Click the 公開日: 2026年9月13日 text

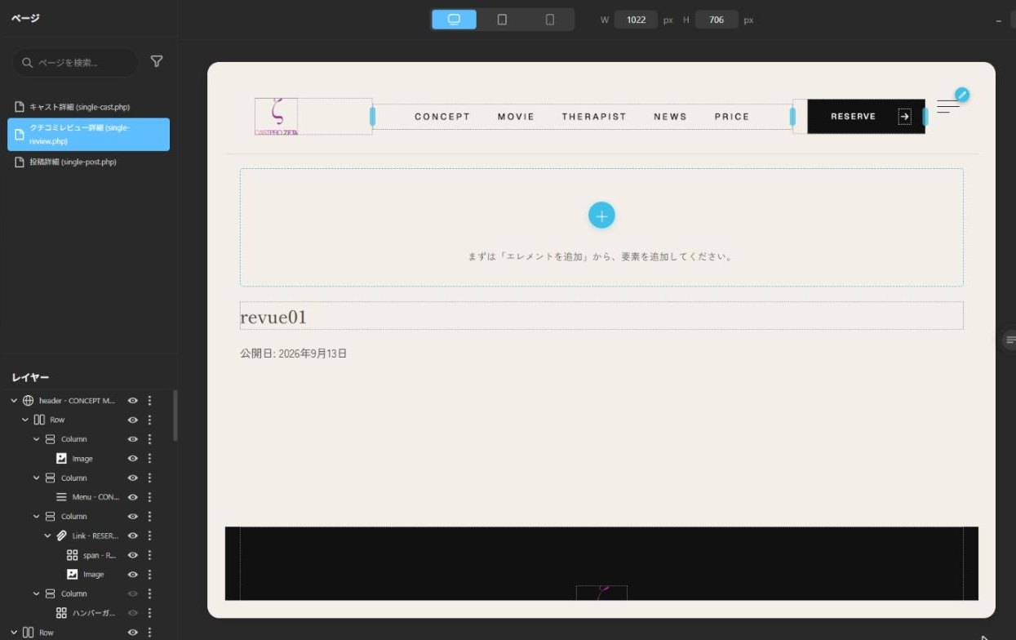tap(294, 353)
